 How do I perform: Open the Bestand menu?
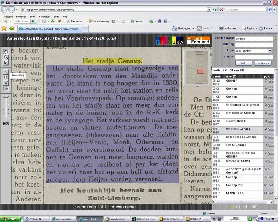8,16
